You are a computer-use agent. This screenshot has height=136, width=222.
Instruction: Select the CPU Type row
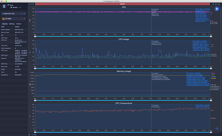point(14,38)
